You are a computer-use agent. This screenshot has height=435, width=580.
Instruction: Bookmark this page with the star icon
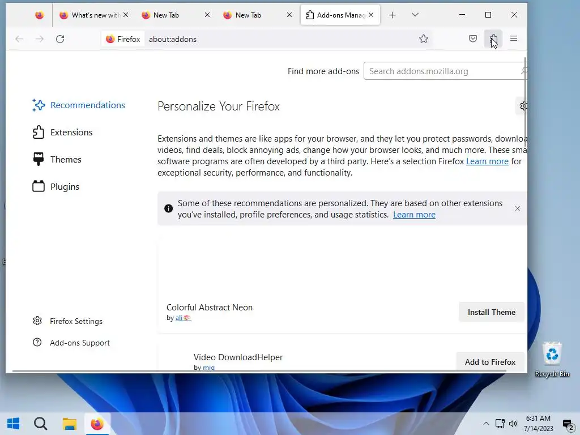pos(424,39)
